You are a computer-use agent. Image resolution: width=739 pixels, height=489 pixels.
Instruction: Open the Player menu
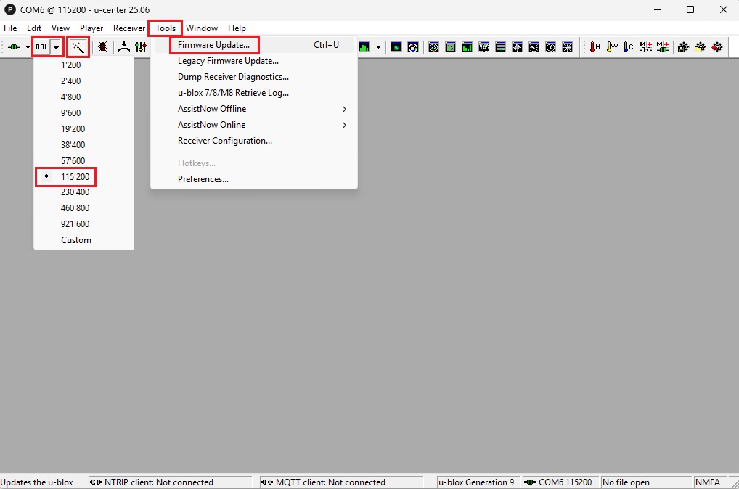tap(91, 28)
